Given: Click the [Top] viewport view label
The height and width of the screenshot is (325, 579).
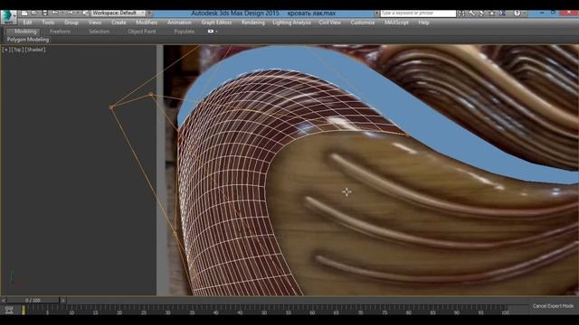Looking at the screenshot, I should click(x=17, y=50).
